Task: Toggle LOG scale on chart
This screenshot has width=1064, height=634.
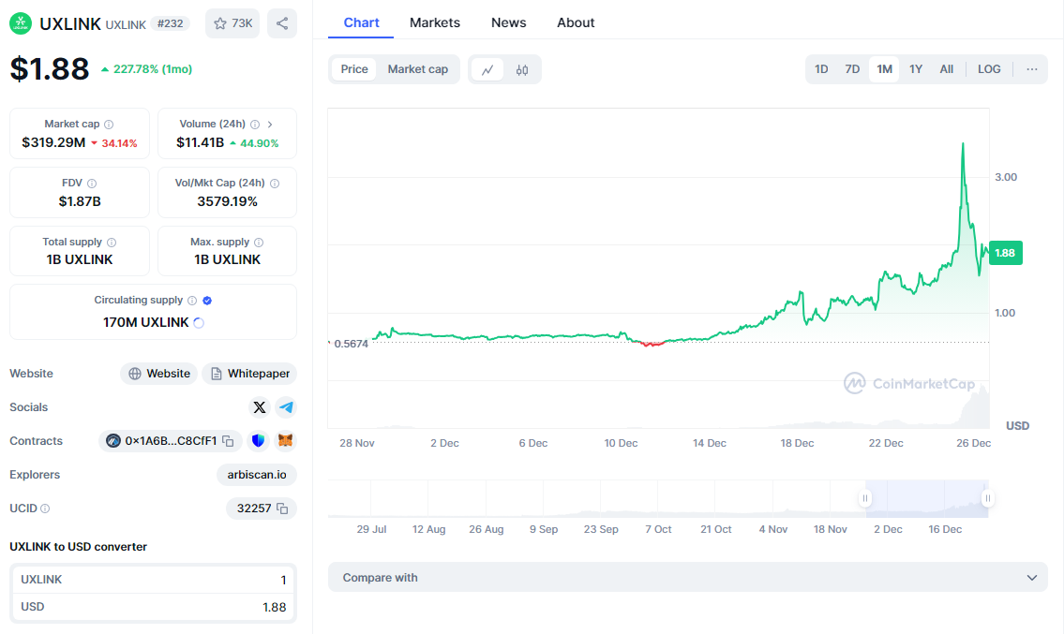Action: (x=989, y=69)
